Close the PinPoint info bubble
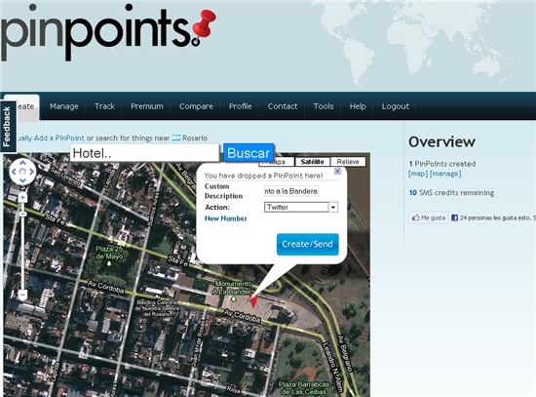 [337, 171]
